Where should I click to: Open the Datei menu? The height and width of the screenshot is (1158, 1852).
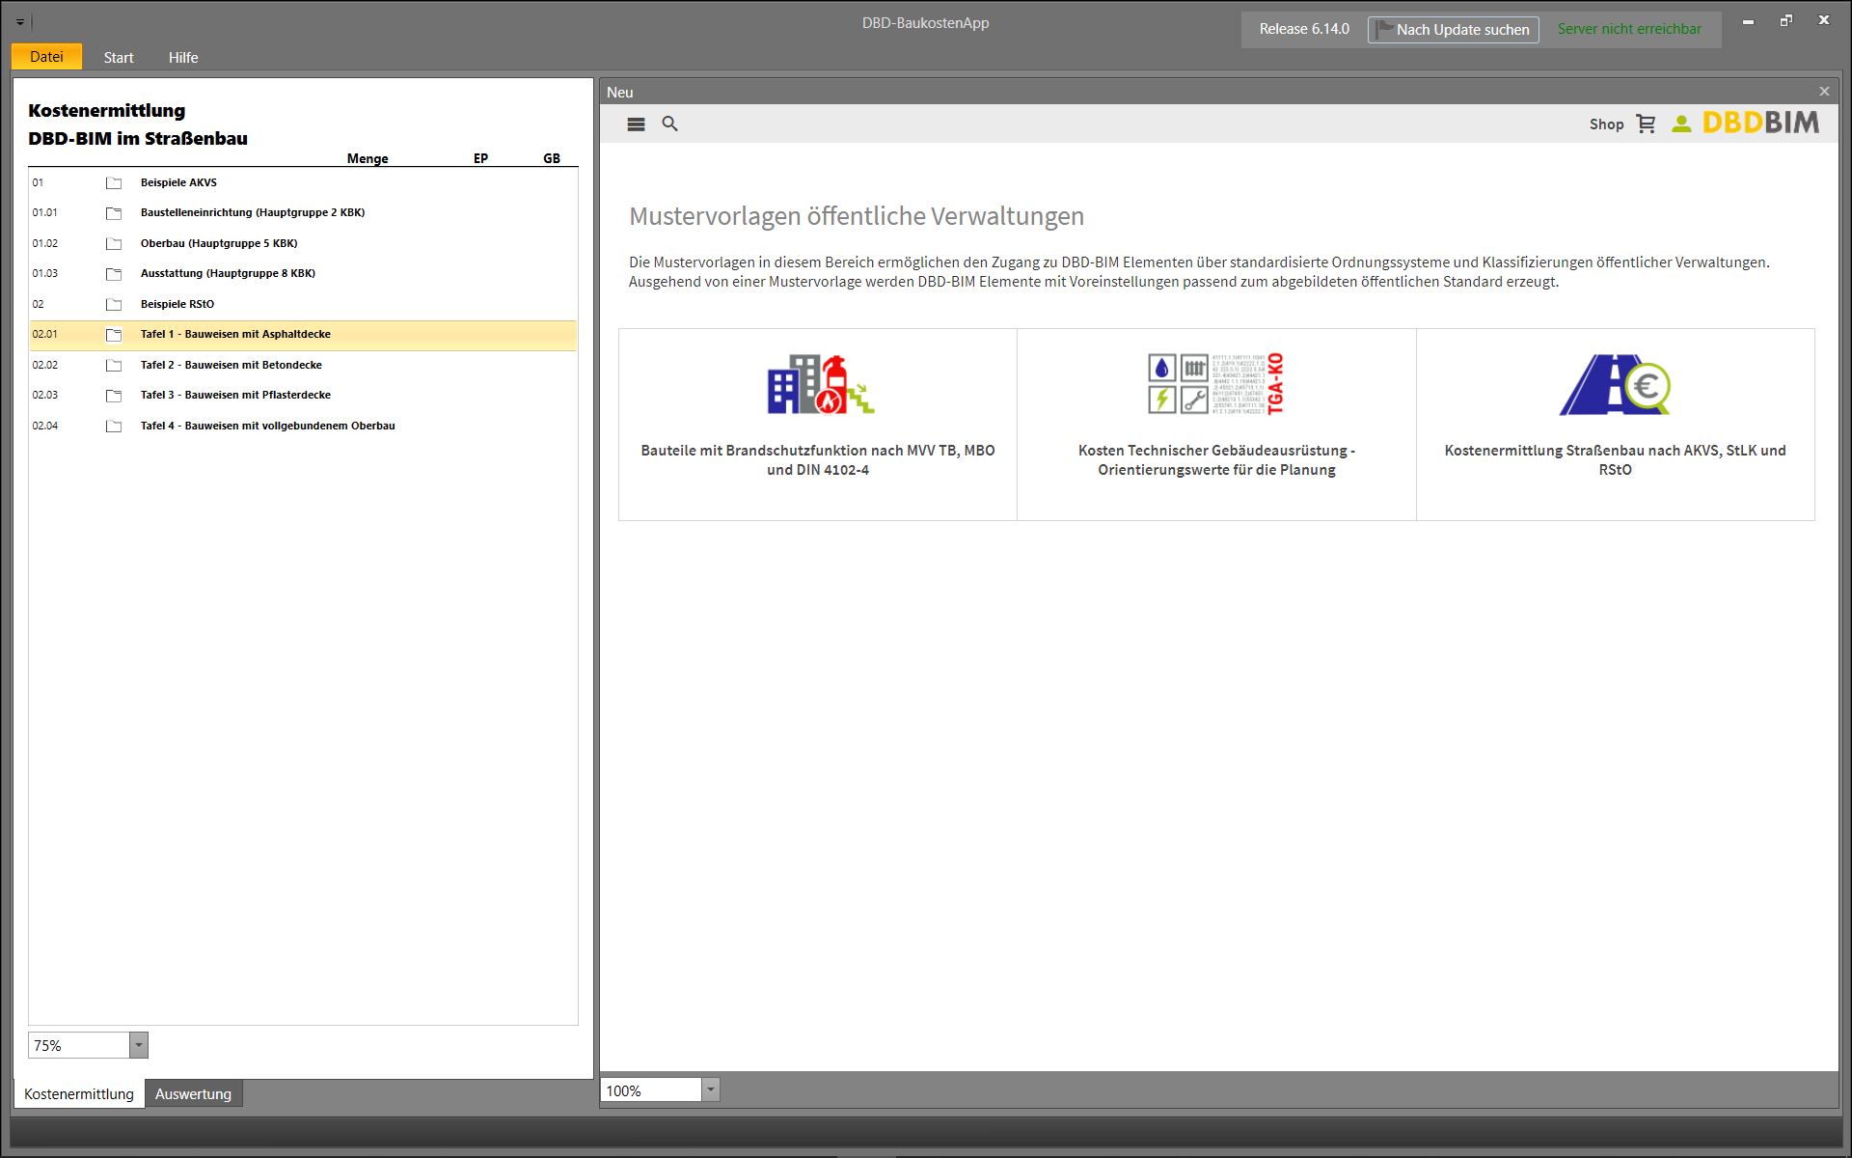[x=46, y=57]
